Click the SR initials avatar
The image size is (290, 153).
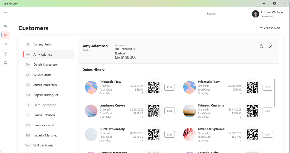click(28, 95)
